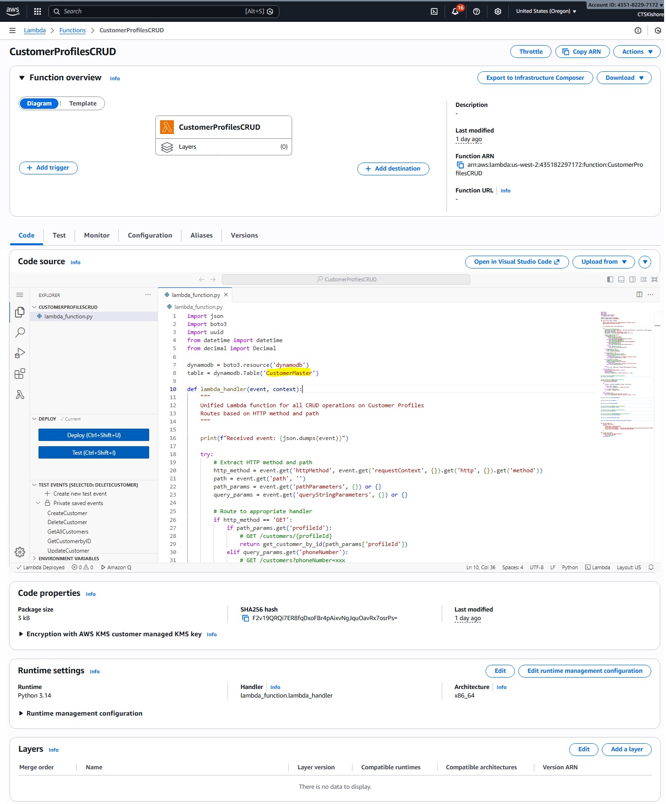This screenshot has width=666, height=804.
Task: Open the Search icon in editor sidebar
Action: pos(20,333)
